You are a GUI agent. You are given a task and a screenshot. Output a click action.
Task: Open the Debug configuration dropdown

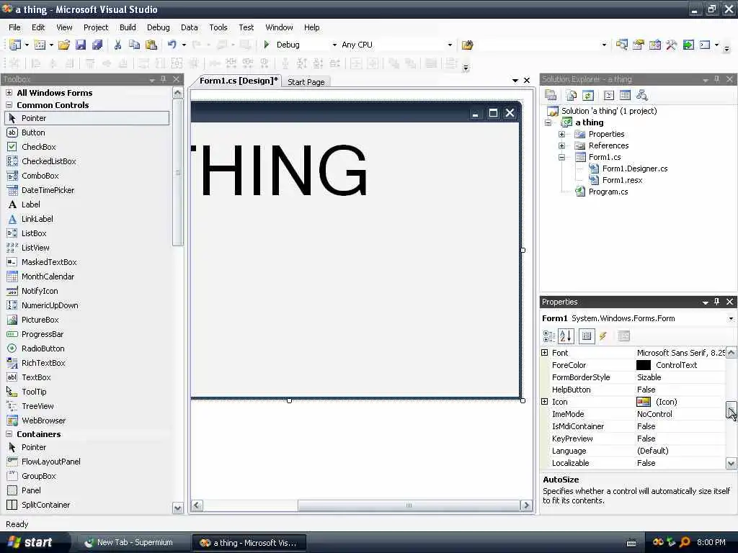[x=334, y=45]
